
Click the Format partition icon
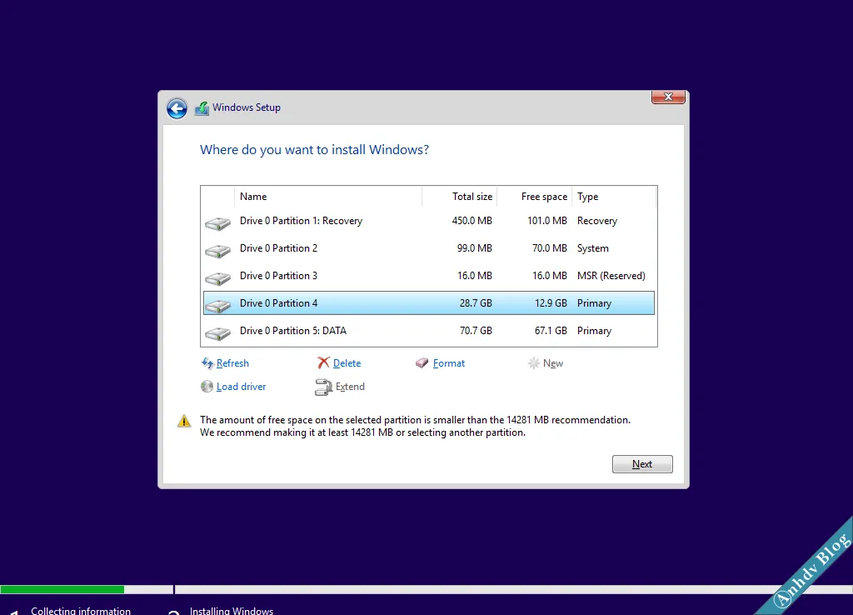(421, 362)
